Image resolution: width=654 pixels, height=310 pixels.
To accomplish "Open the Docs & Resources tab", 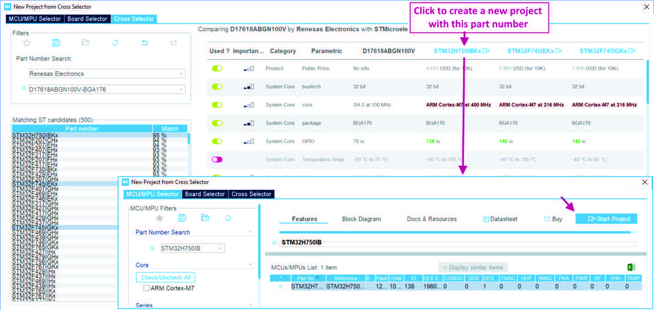I will point(432,219).
